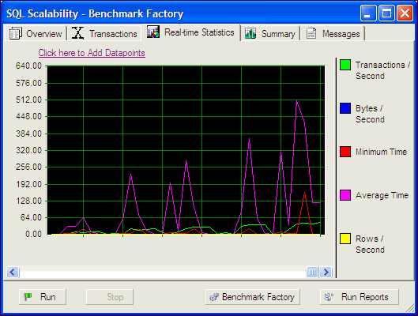The width and height of the screenshot is (418, 316).
Task: Switch to the Overview tab
Action: (36, 33)
